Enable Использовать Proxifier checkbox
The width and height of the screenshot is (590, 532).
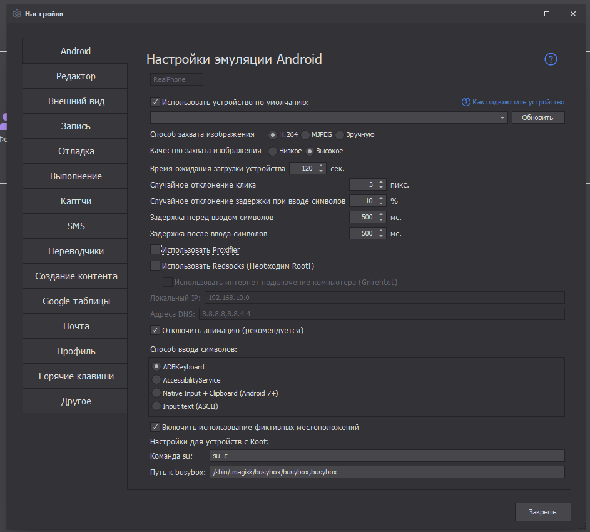(x=155, y=249)
